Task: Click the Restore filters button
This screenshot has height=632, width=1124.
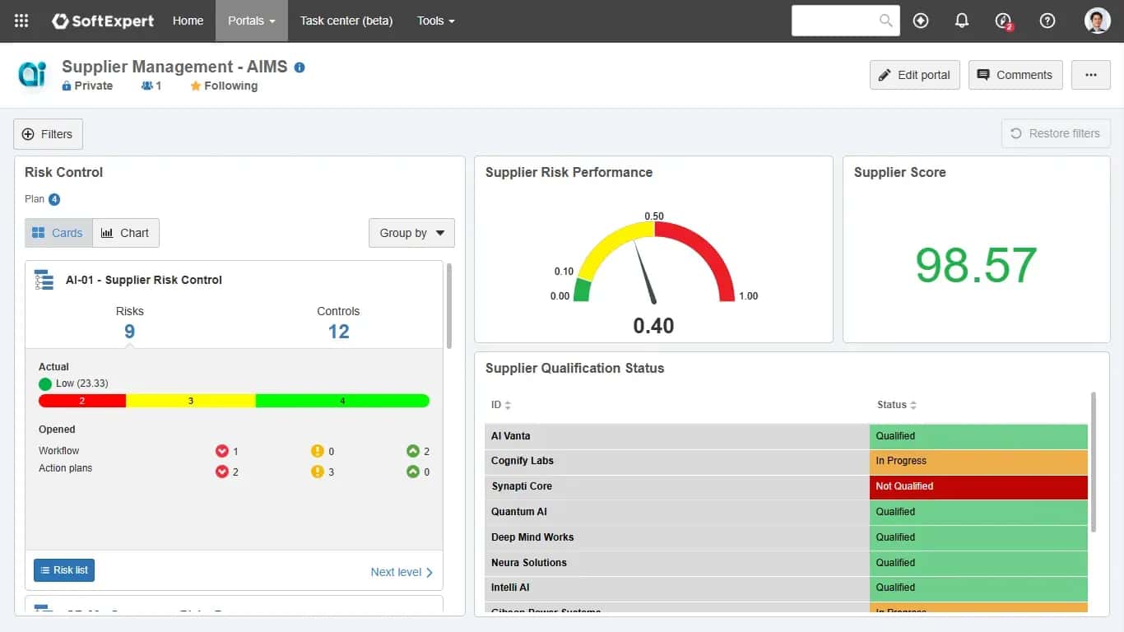Action: (x=1056, y=133)
